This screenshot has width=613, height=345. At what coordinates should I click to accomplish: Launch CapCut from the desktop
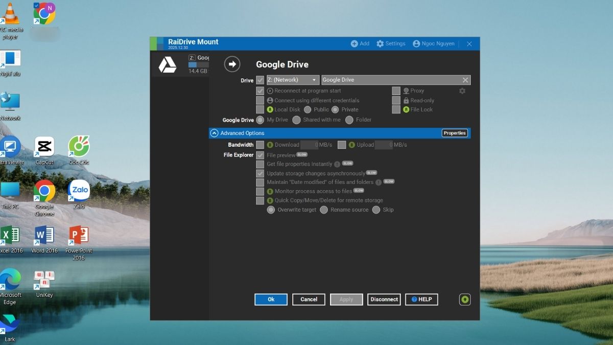click(x=44, y=150)
